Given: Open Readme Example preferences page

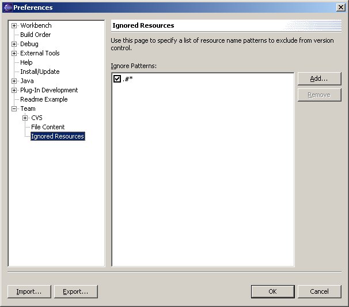Looking at the screenshot, I should click(44, 99).
